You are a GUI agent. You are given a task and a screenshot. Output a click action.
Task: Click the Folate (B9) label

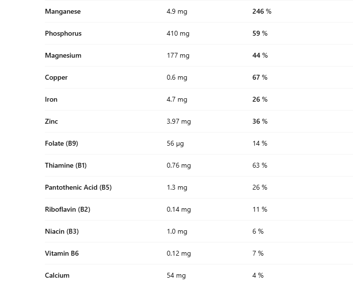[x=61, y=143]
